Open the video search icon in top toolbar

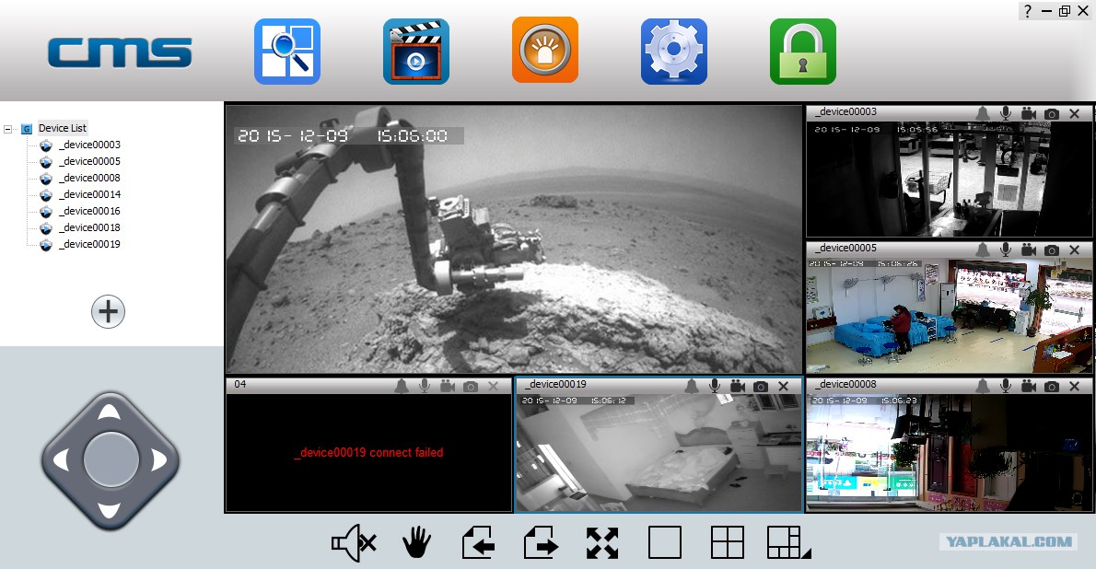point(286,52)
